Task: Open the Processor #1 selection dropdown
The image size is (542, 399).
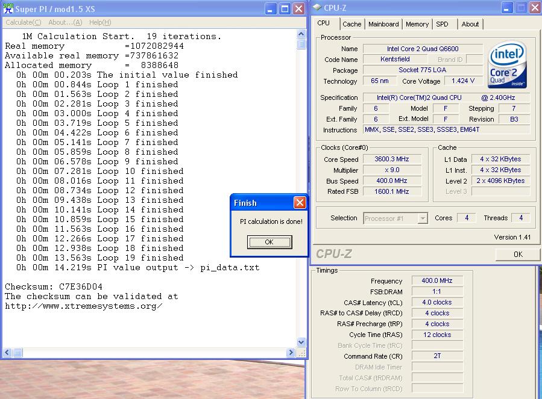Action: 423,218
